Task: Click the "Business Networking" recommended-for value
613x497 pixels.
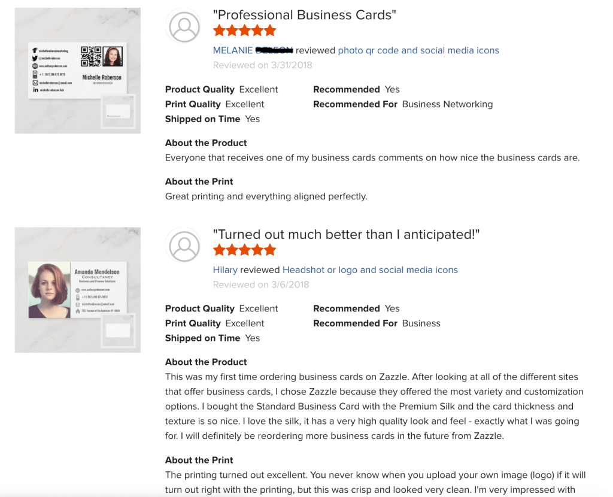Action: 447,104
